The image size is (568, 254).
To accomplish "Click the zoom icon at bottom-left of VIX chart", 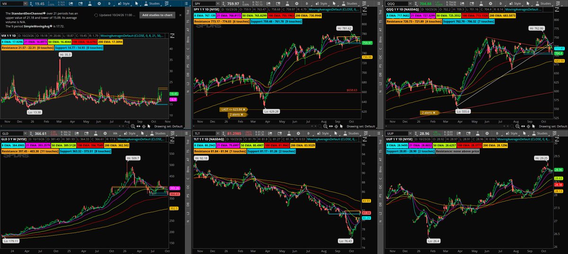I will pos(133,126).
